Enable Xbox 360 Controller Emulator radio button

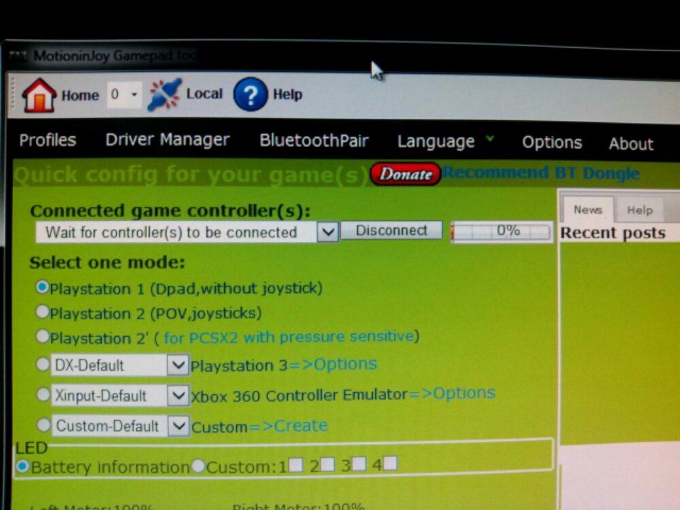43,394
